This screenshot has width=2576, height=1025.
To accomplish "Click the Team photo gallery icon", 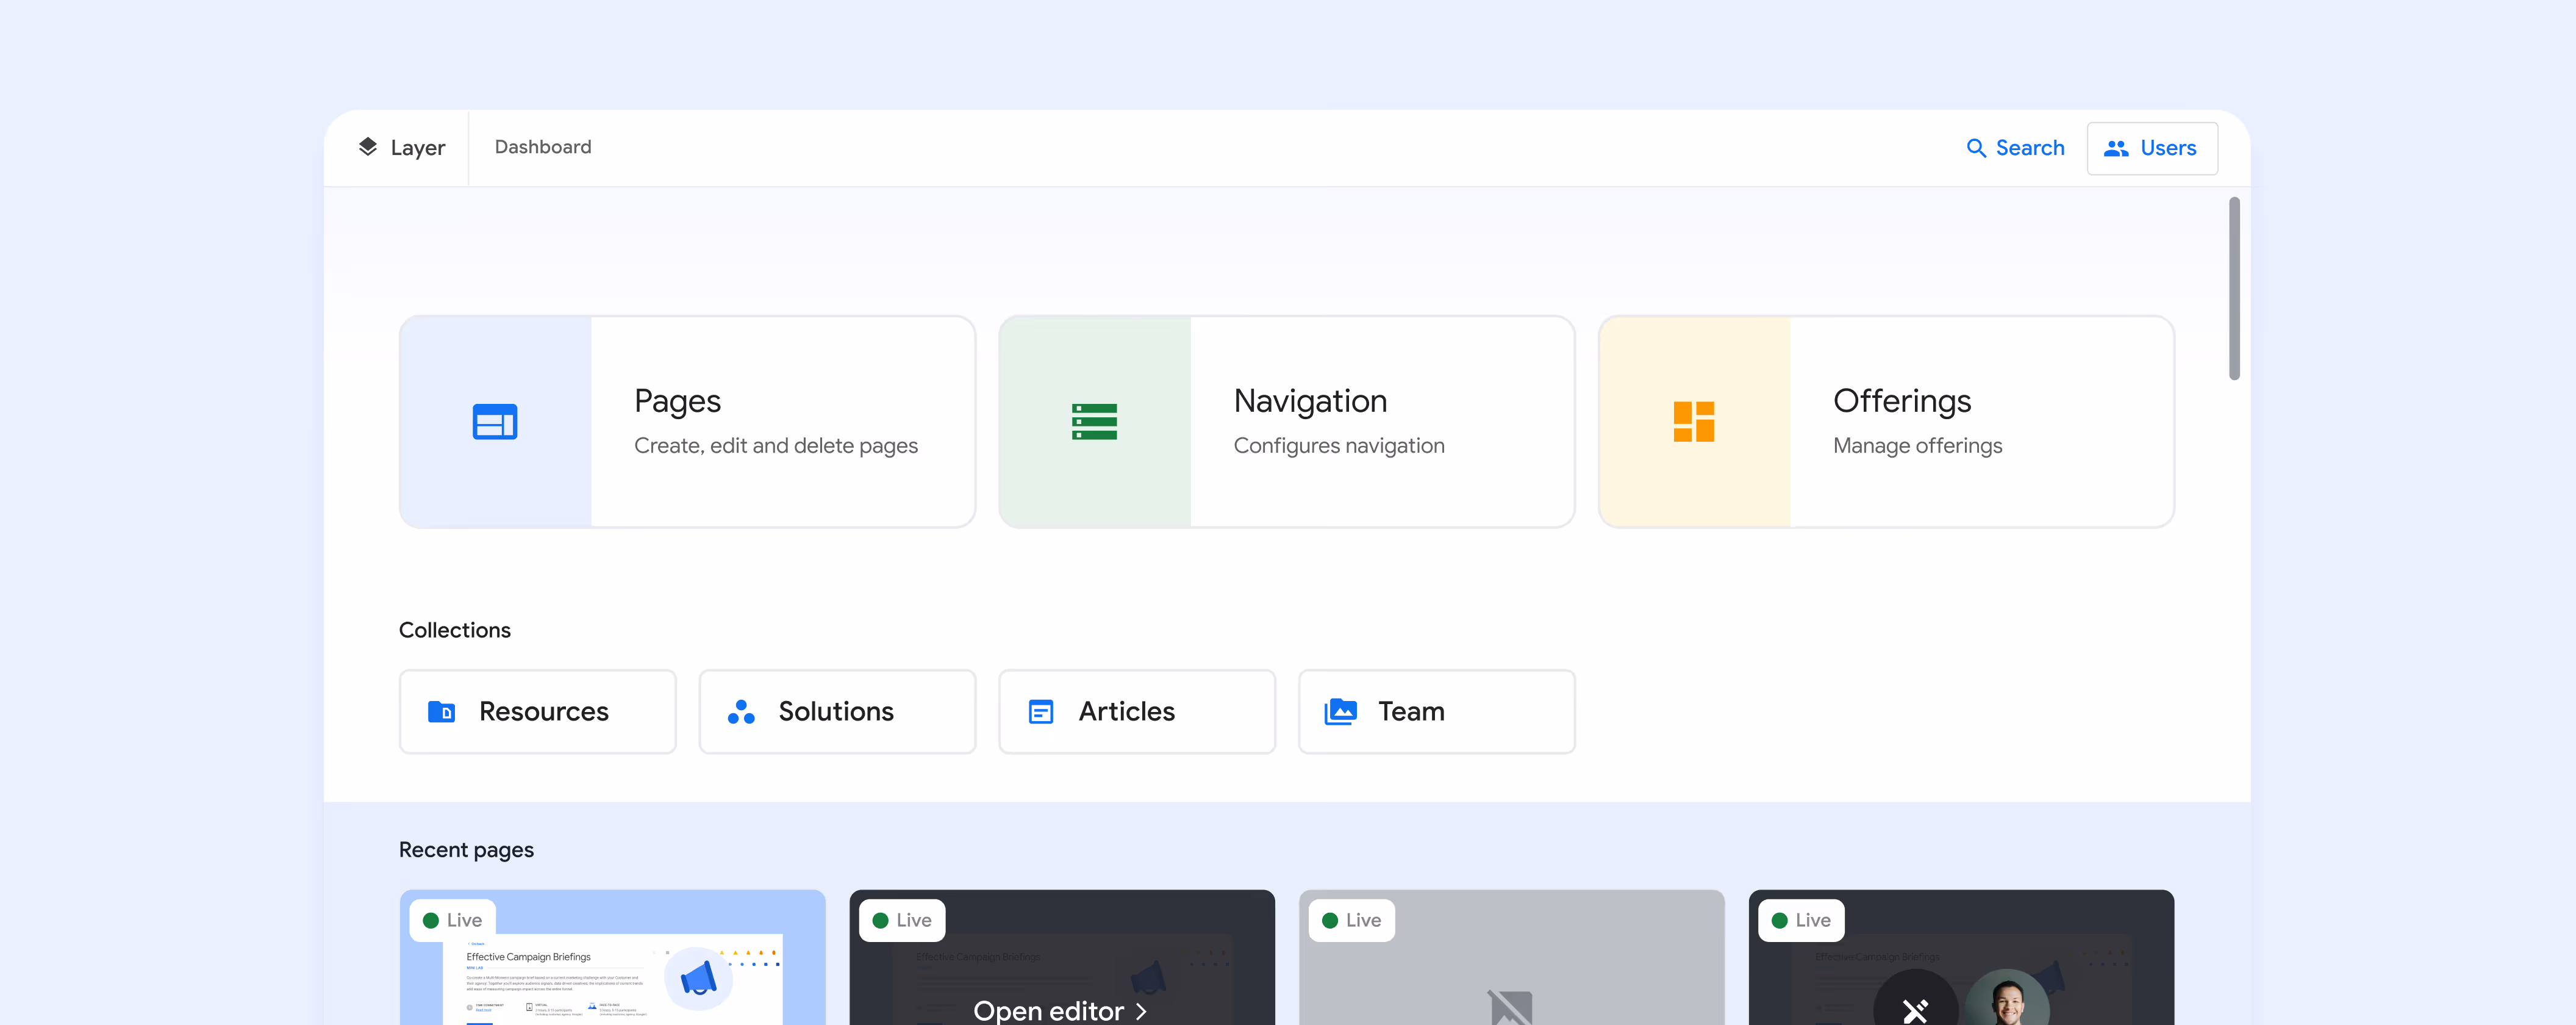I will click(1340, 712).
